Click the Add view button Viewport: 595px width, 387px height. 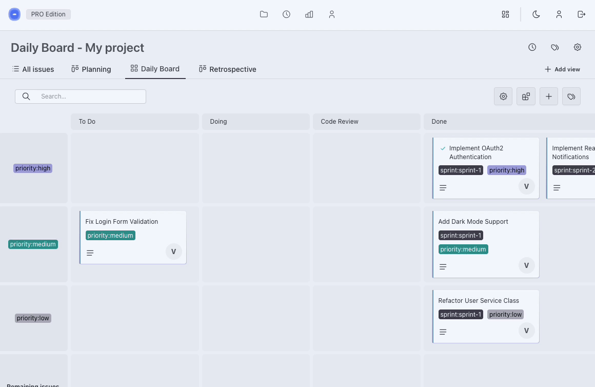pos(562,69)
